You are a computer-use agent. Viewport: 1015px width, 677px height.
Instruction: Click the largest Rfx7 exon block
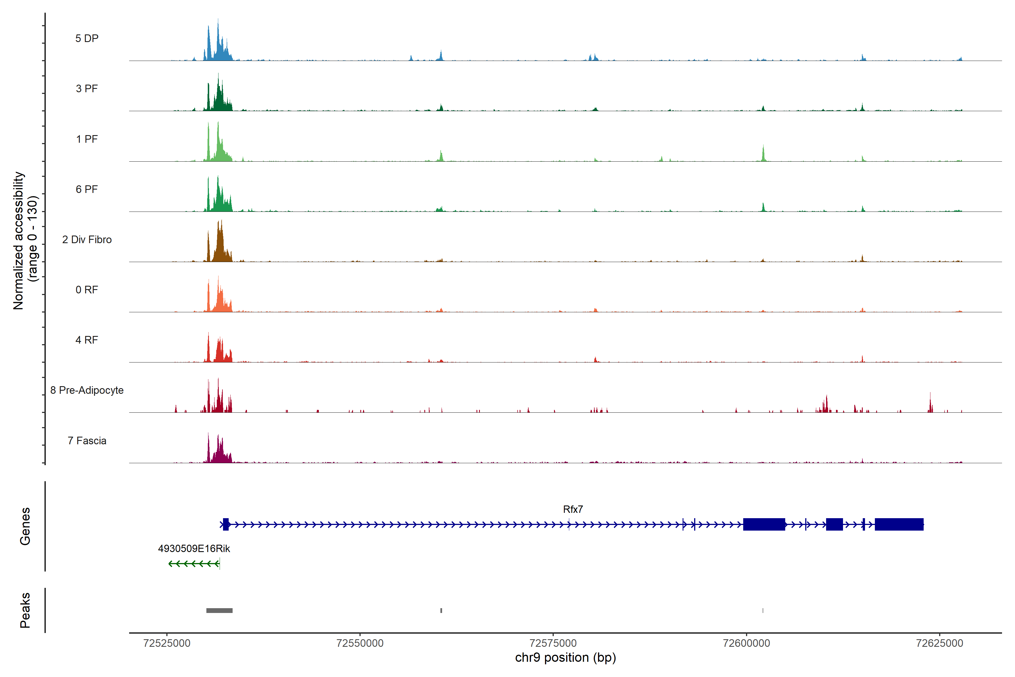click(899, 525)
